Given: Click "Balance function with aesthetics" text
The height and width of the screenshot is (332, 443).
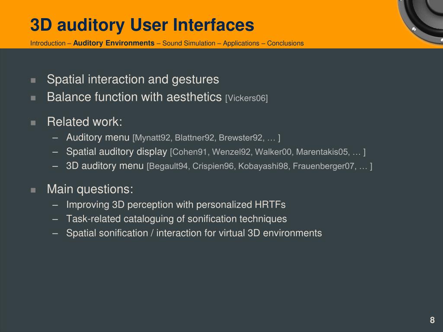Looking at the screenshot, I should coord(134,97).
